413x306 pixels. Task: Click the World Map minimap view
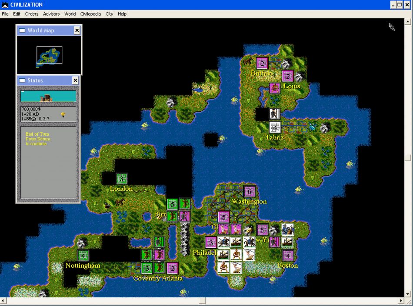coord(49,55)
